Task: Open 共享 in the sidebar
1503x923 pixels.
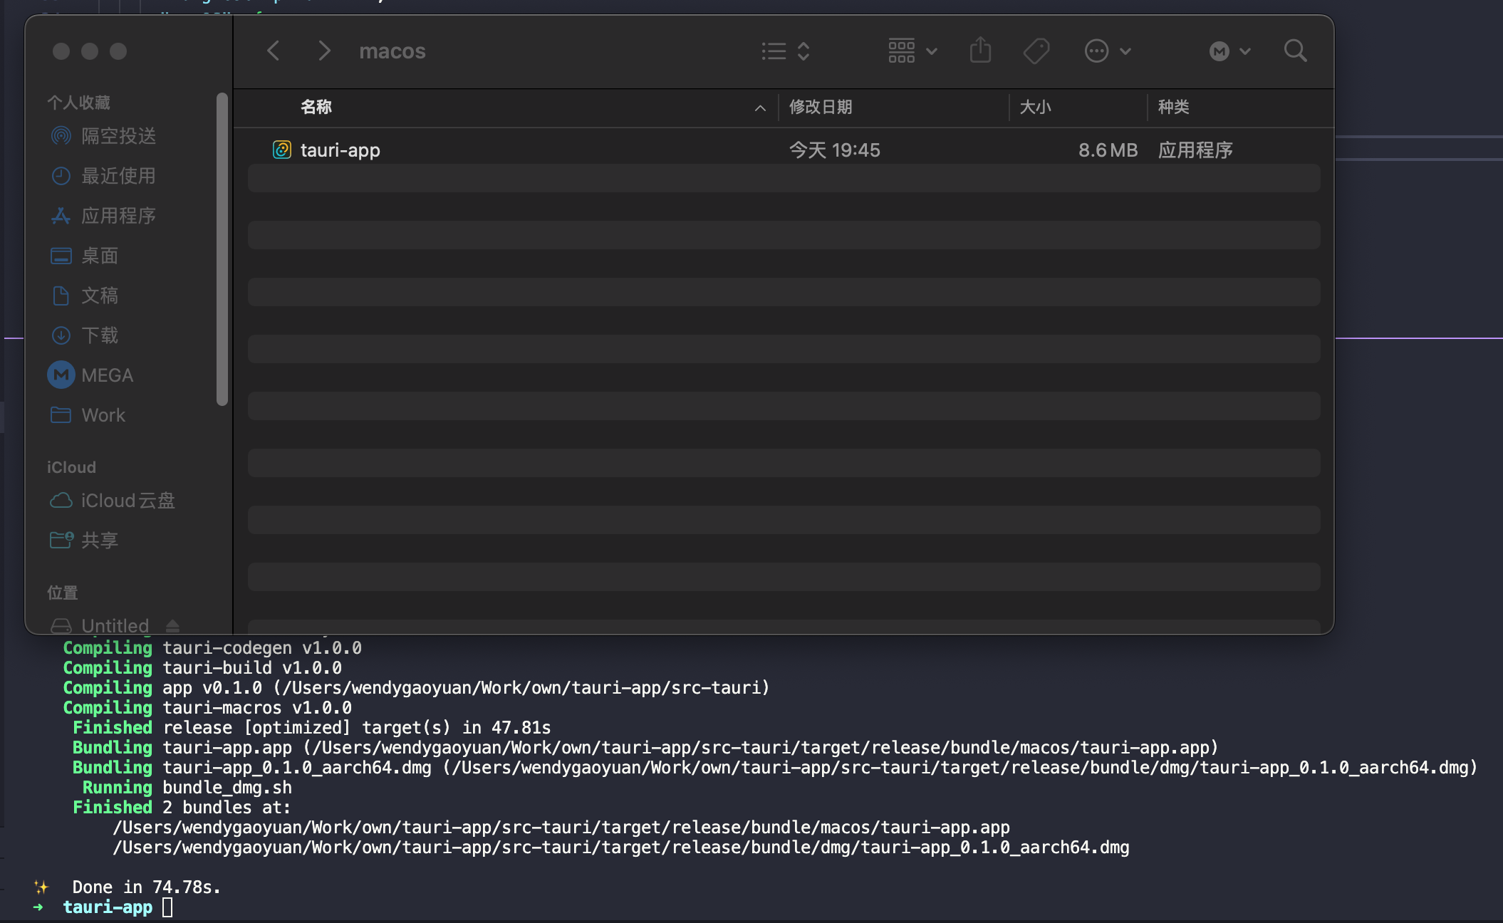Action: pyautogui.click(x=100, y=541)
